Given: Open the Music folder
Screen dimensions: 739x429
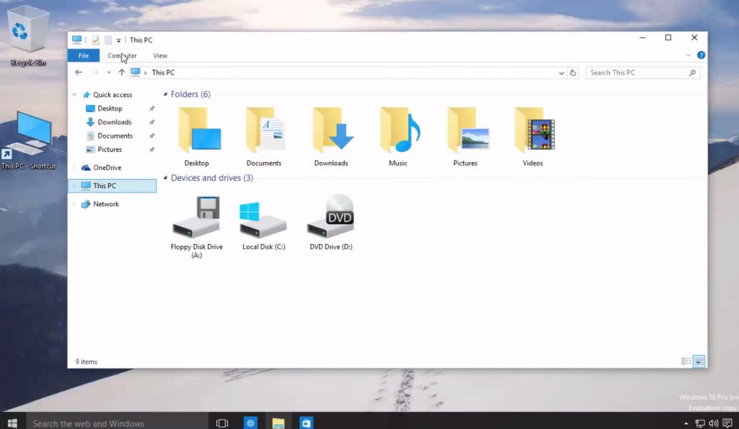Looking at the screenshot, I should pos(398,132).
